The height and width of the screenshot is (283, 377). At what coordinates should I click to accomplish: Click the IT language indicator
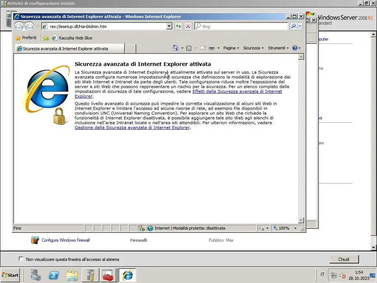[323, 275]
